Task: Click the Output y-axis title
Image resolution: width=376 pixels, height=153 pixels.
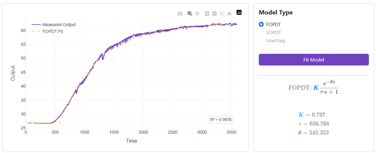Action: click(x=13, y=73)
